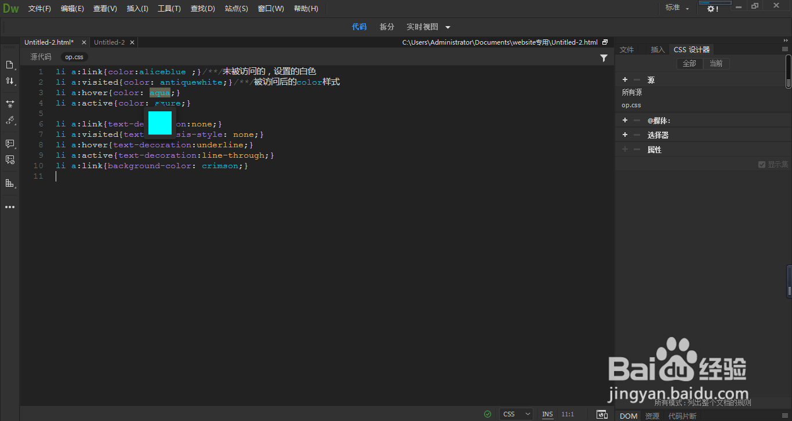Close the Untitled-2 tab
Image resolution: width=792 pixels, height=421 pixels.
pyautogui.click(x=132, y=42)
